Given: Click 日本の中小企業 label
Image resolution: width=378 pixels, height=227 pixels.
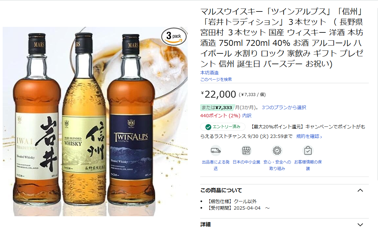Looking at the screenshot, I should (x=246, y=162).
